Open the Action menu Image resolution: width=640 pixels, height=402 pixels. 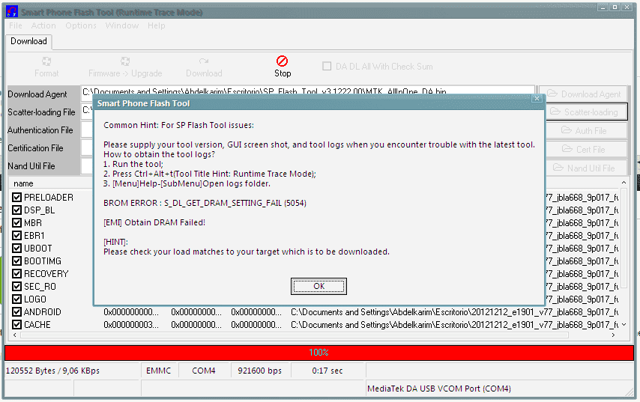point(43,25)
